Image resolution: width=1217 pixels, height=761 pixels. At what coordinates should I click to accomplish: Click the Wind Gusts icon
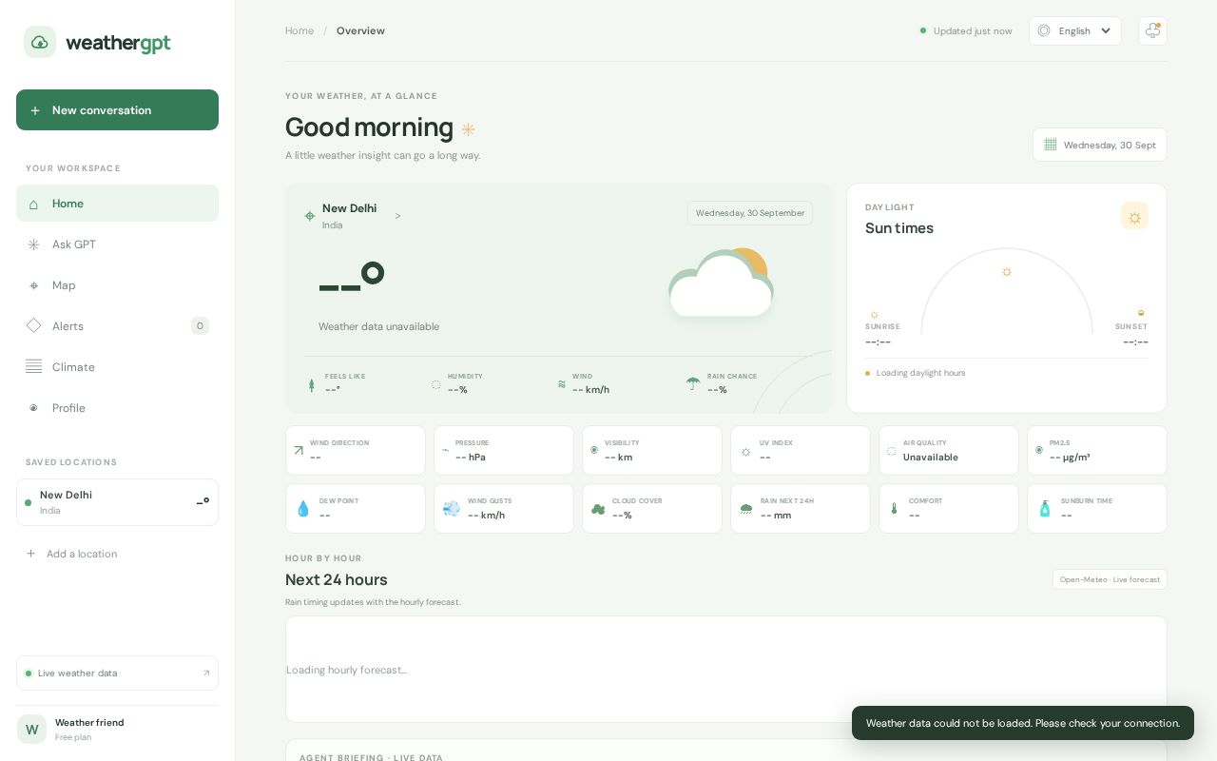tap(452, 509)
